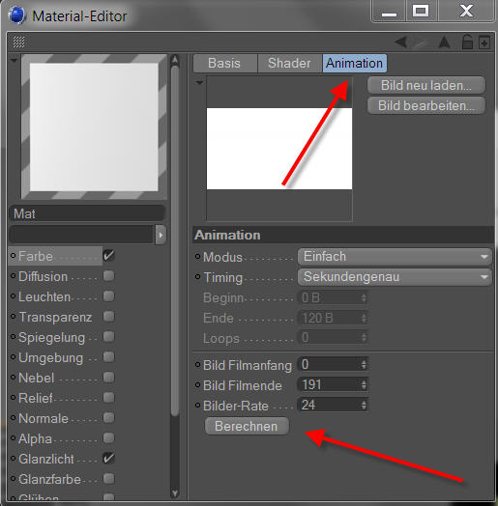498x506 pixels.
Task: Click the arrow button beside the layer field
Action: (161, 235)
